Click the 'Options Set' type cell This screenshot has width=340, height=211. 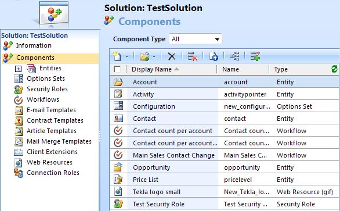click(x=295, y=106)
